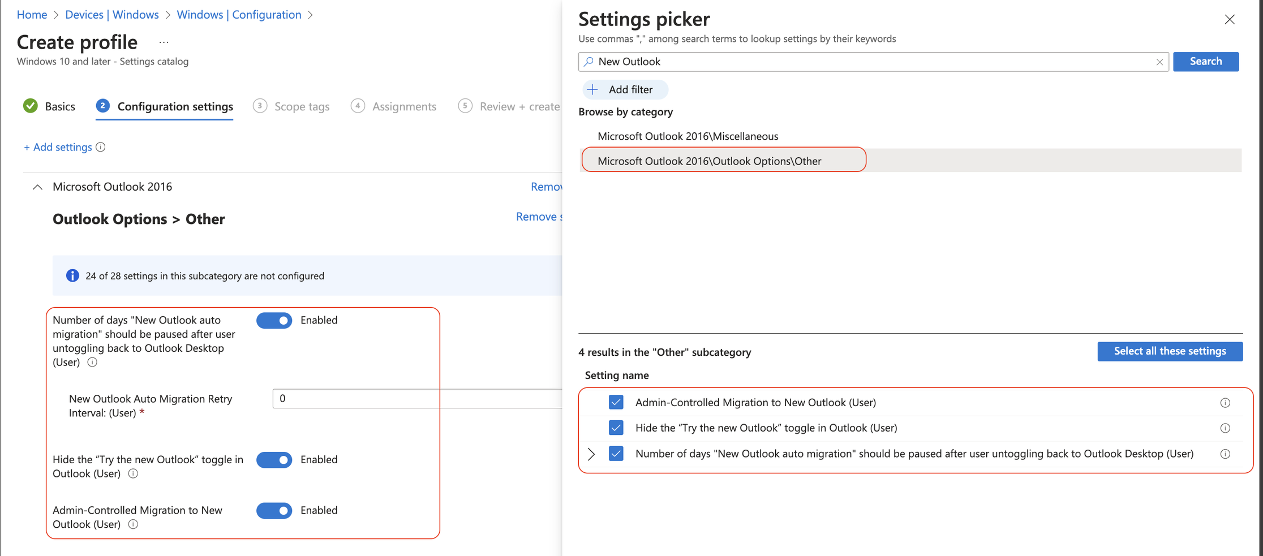
Task: Click the Search button
Action: pyautogui.click(x=1206, y=62)
